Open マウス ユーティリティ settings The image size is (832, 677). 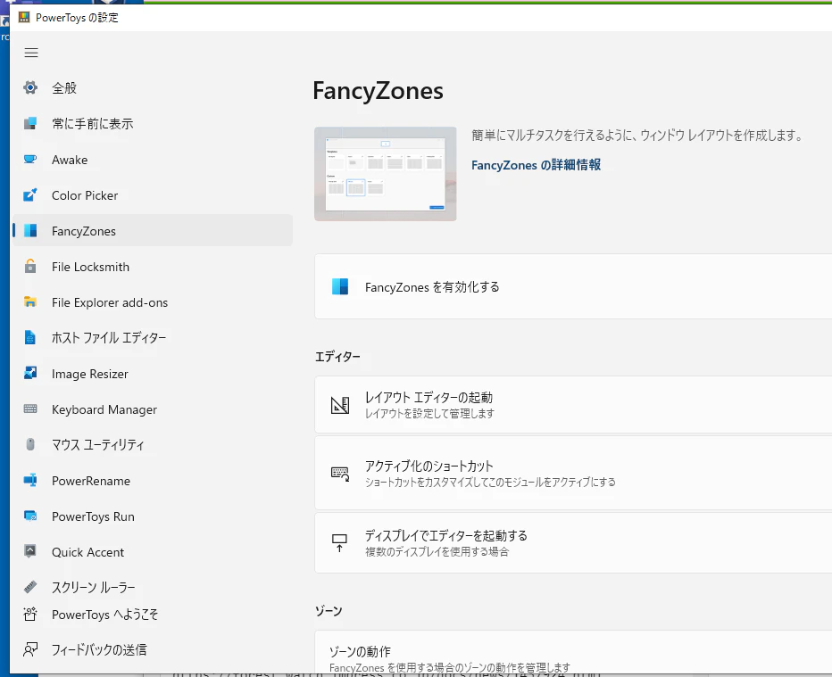[153, 444]
